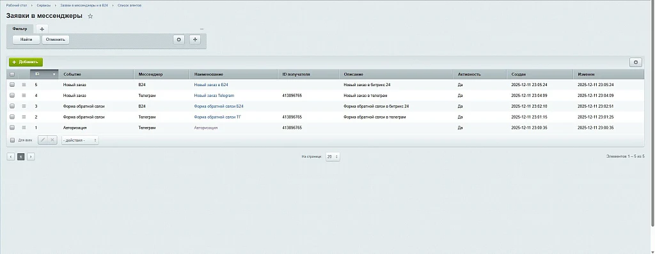The image size is (655, 254).
Task: Check the row with ID 2
Action: pyautogui.click(x=12, y=117)
